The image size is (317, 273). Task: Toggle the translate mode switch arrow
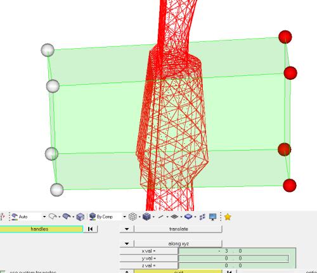point(127,229)
